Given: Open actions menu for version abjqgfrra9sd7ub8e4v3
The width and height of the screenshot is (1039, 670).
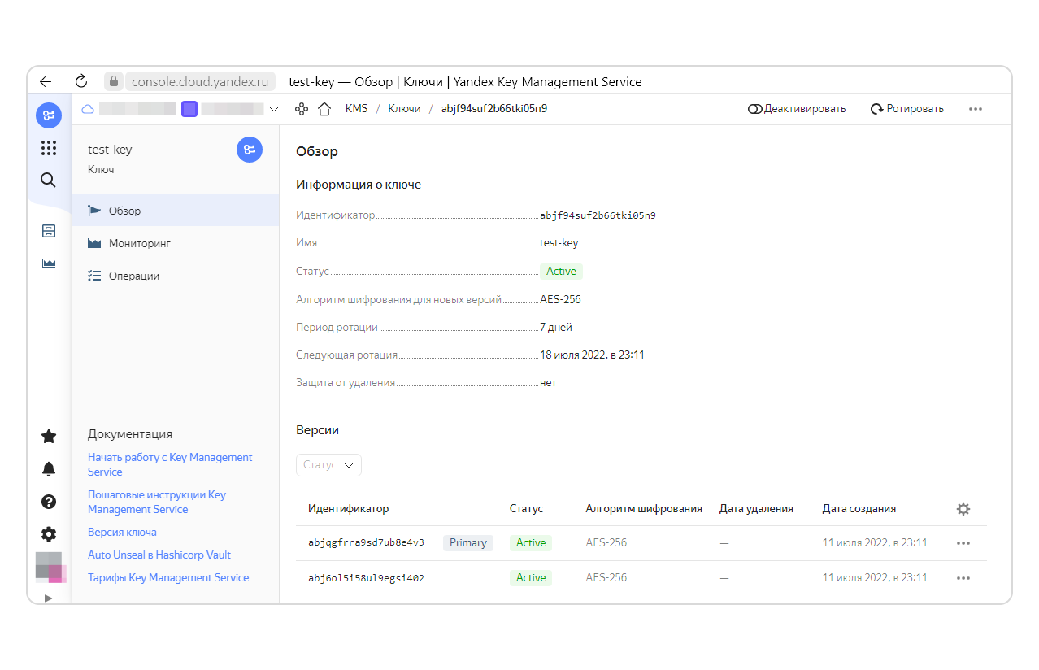Looking at the screenshot, I should (963, 543).
